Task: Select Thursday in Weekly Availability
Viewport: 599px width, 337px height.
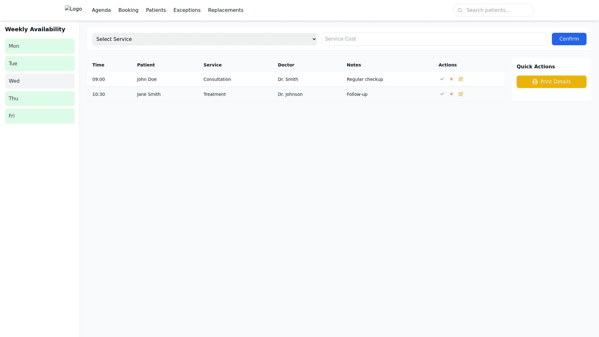Action: click(x=40, y=99)
